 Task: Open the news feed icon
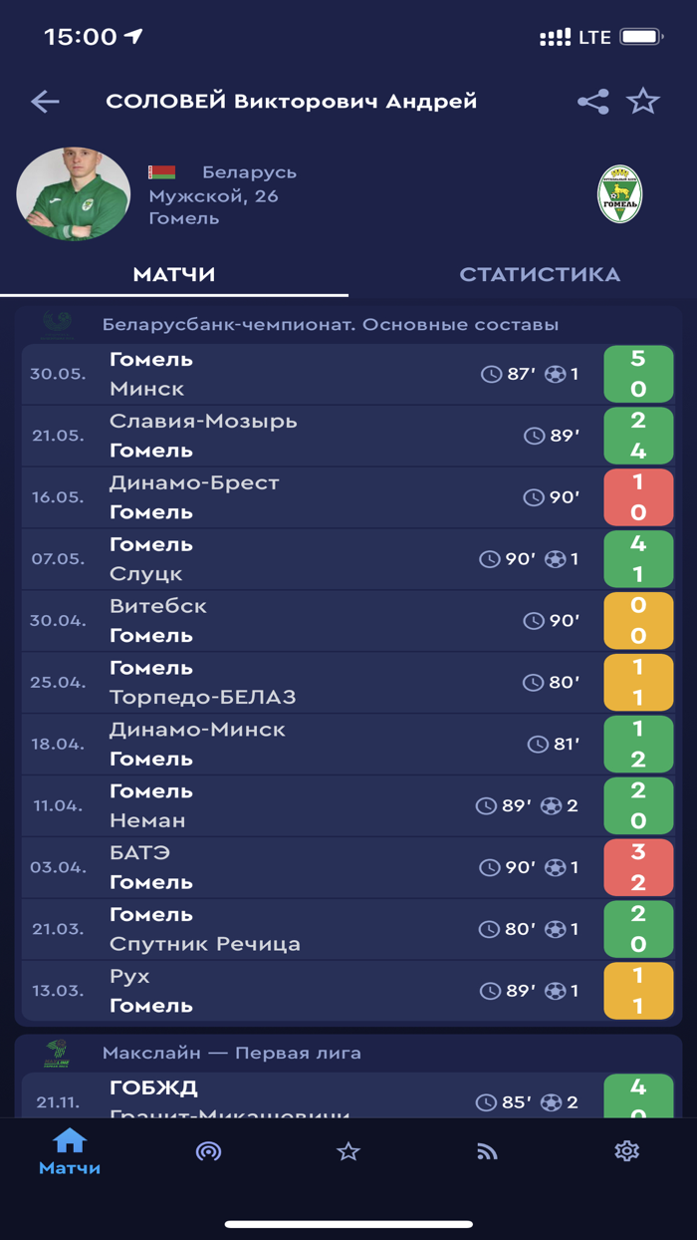coord(487,1151)
